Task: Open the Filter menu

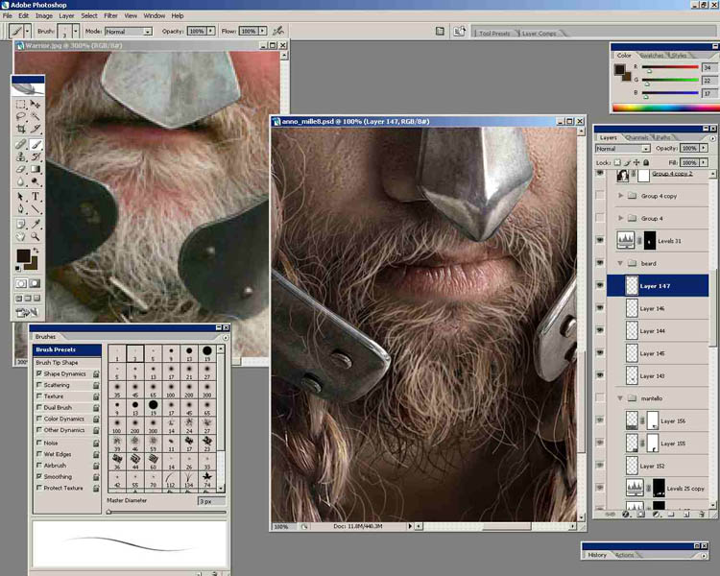Action: point(110,16)
